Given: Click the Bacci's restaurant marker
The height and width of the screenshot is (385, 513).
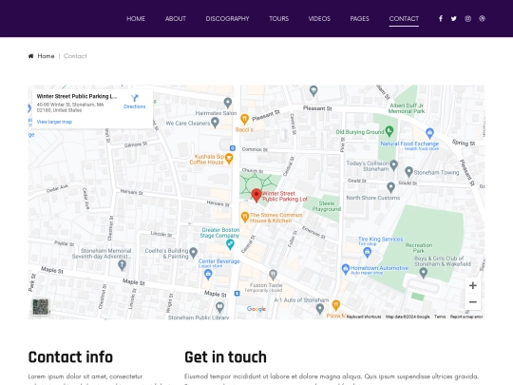Looking at the screenshot, I should pos(244,119).
